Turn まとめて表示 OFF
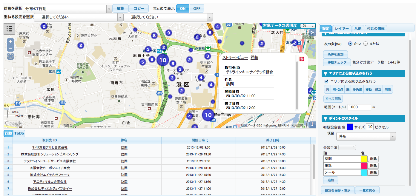 [x=197, y=8]
